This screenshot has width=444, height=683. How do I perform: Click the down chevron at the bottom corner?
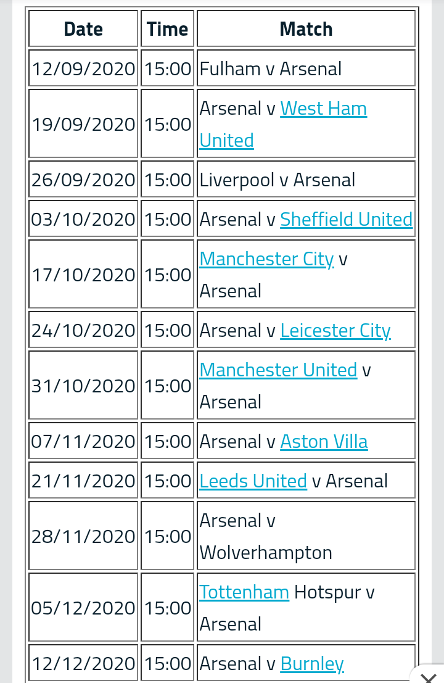(x=427, y=677)
